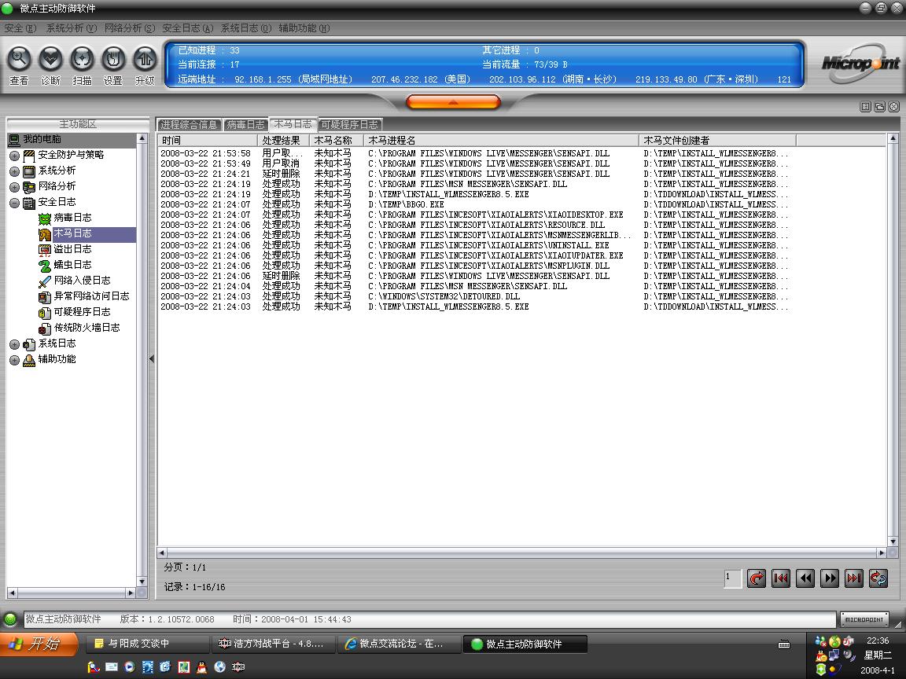
Task: Open the 设置 (Settings) hand icon
Action: click(113, 58)
